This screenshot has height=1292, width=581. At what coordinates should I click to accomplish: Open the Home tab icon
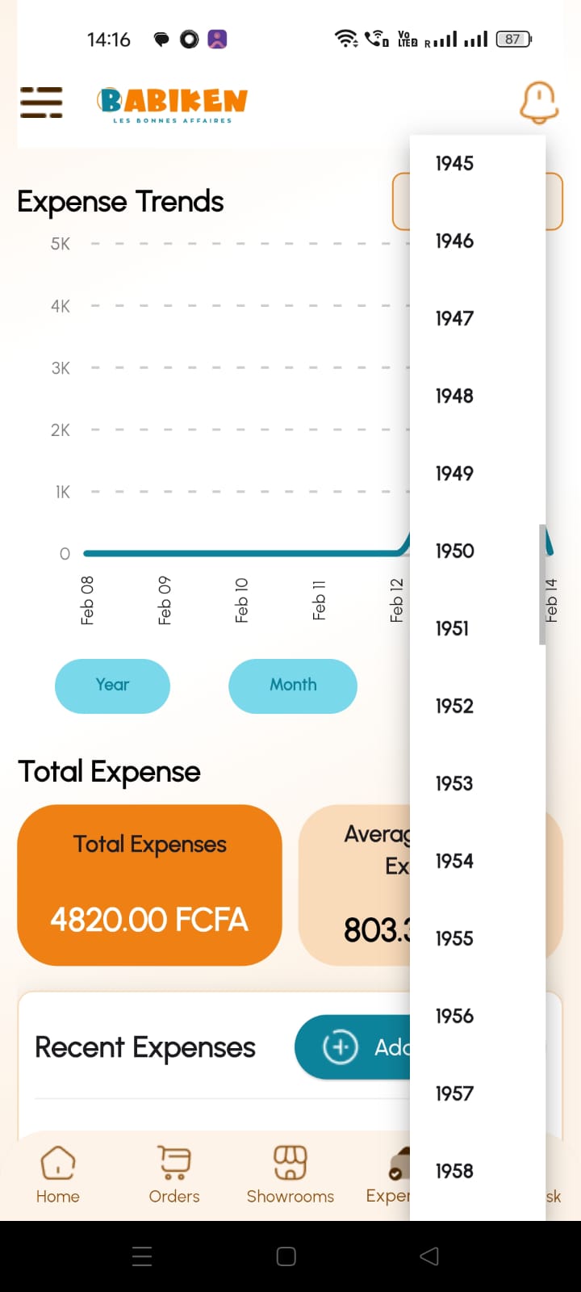pyautogui.click(x=57, y=1164)
